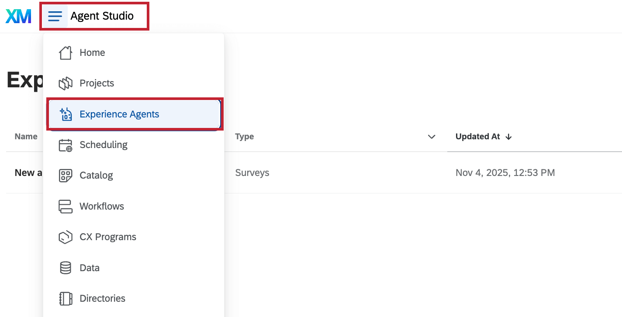Open Directories via its notebook icon
The image size is (622, 317).
tap(66, 298)
